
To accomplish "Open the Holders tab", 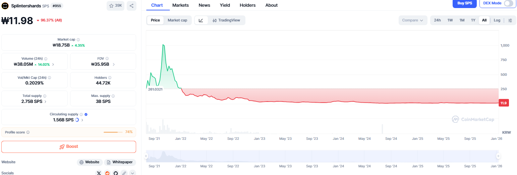I will pos(247,5).
